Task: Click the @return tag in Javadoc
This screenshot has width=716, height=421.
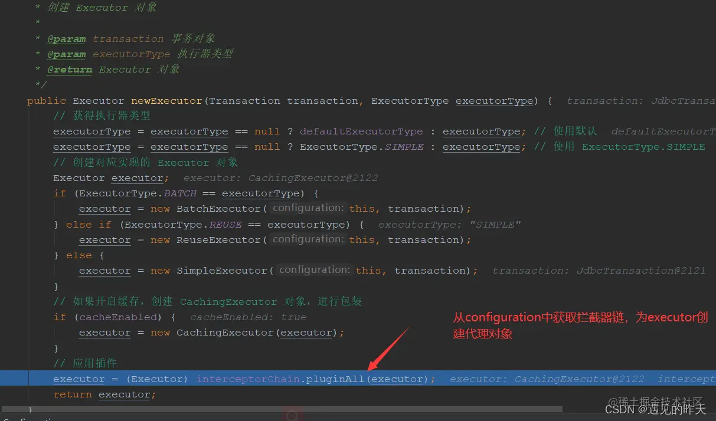Action: pyautogui.click(x=70, y=70)
